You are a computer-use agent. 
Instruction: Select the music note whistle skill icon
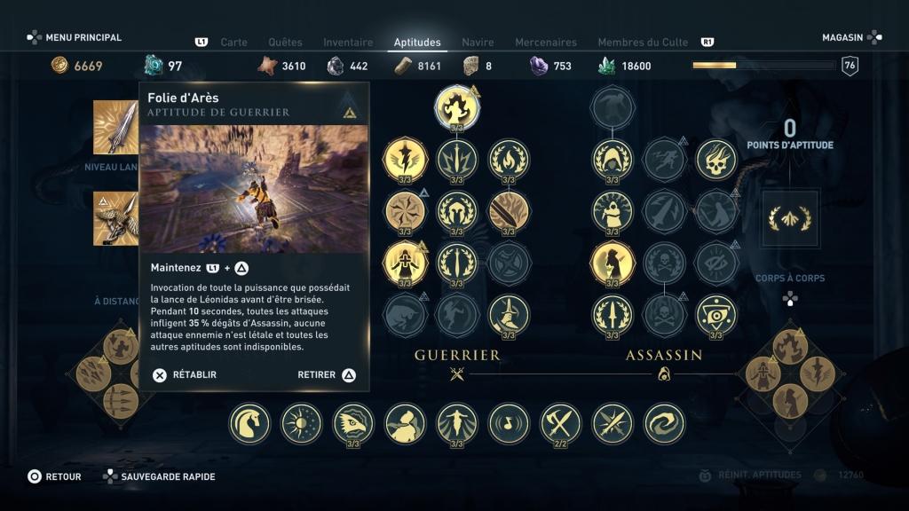[x=509, y=423]
